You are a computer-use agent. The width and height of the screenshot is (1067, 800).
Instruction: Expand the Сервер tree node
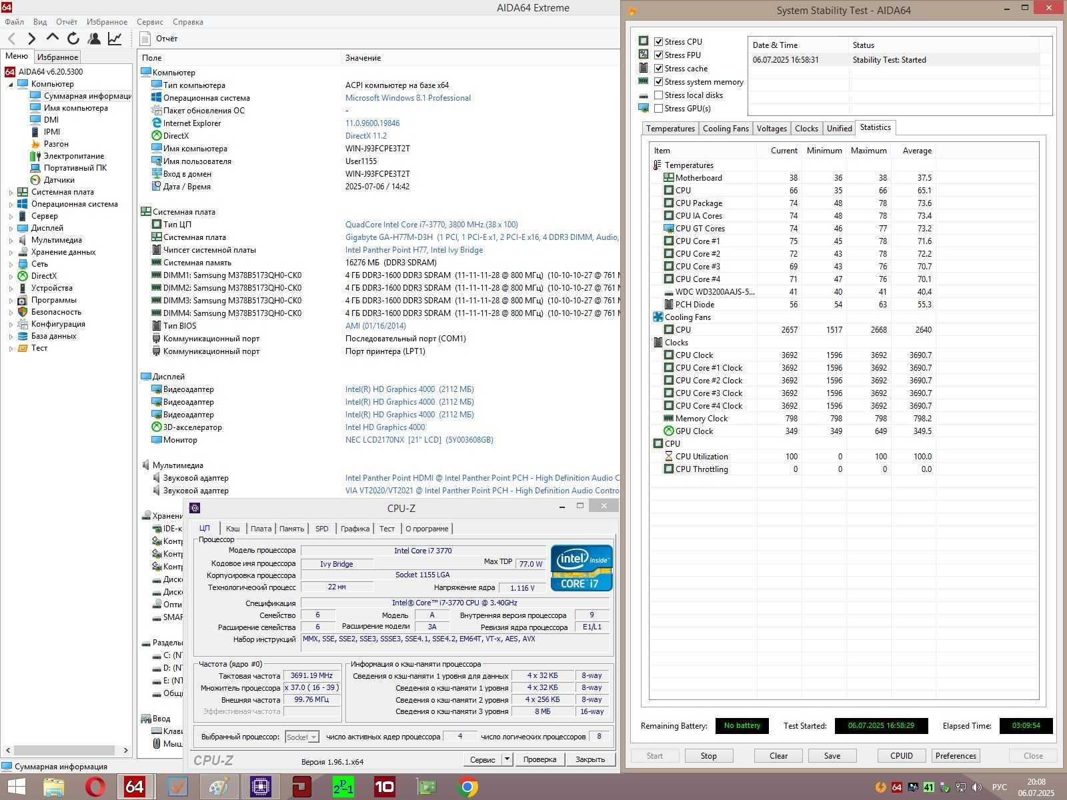(11, 216)
